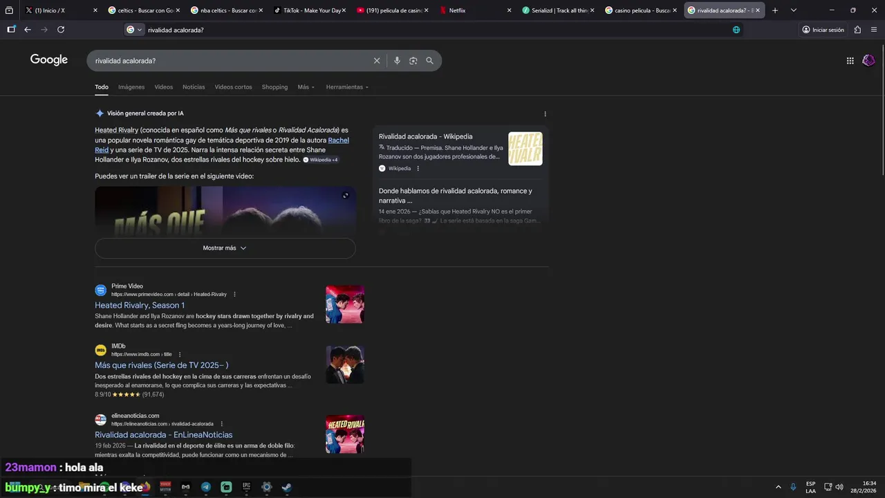
Task: Open Heated Rivalry, Season 1 link
Action: click(140, 305)
